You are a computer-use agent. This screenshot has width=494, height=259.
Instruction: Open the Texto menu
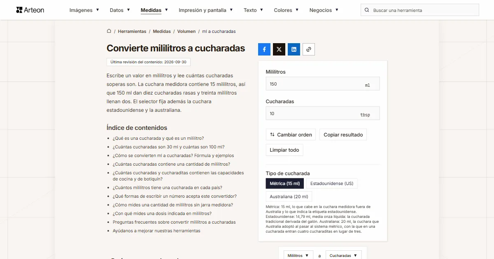coord(253,10)
